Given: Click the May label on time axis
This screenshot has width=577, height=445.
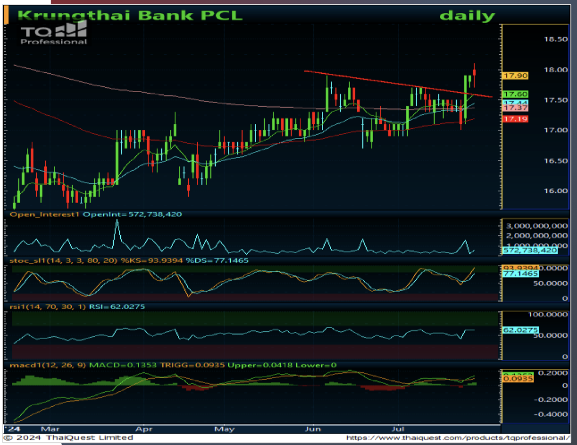Looking at the screenshot, I should 224,429.
